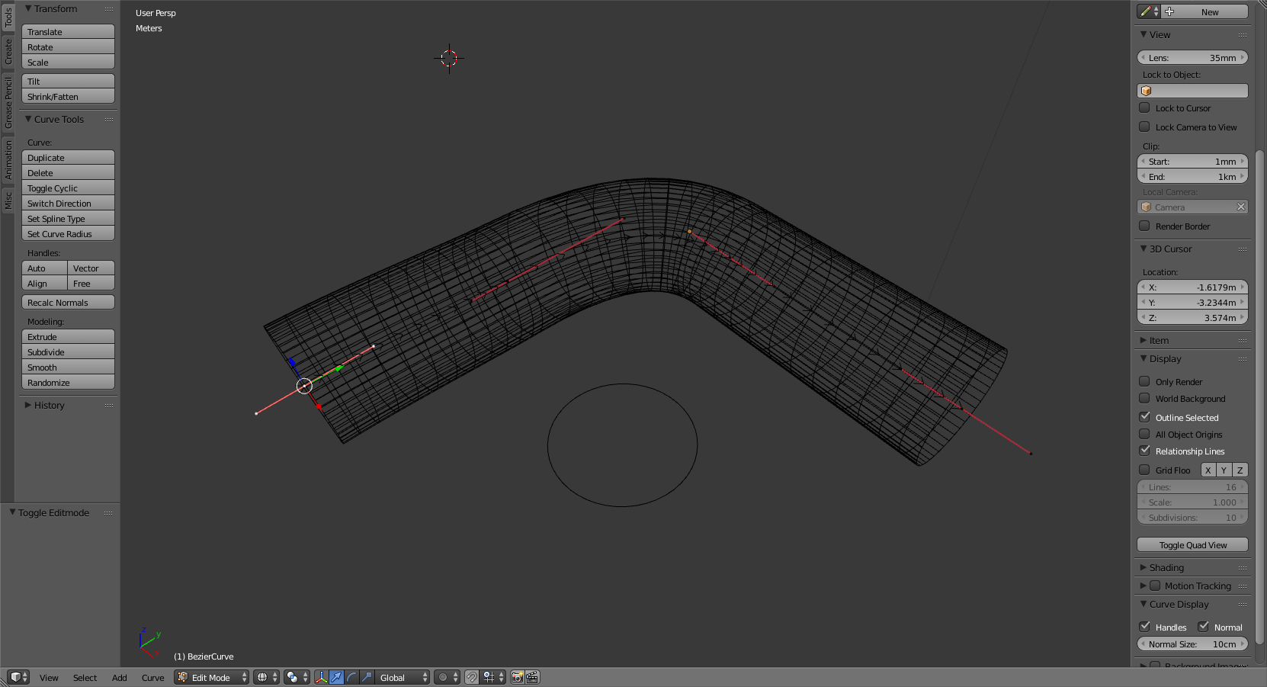
Task: Open the snap element type selector
Action: (x=493, y=677)
